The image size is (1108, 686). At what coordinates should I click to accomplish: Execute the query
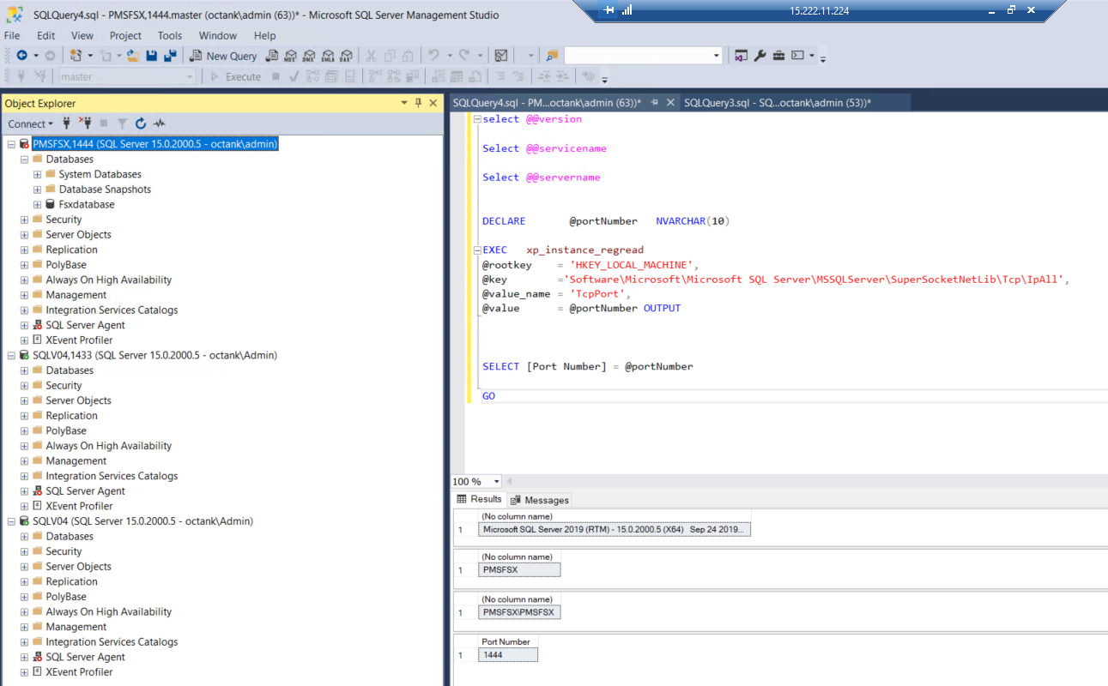[x=236, y=75]
